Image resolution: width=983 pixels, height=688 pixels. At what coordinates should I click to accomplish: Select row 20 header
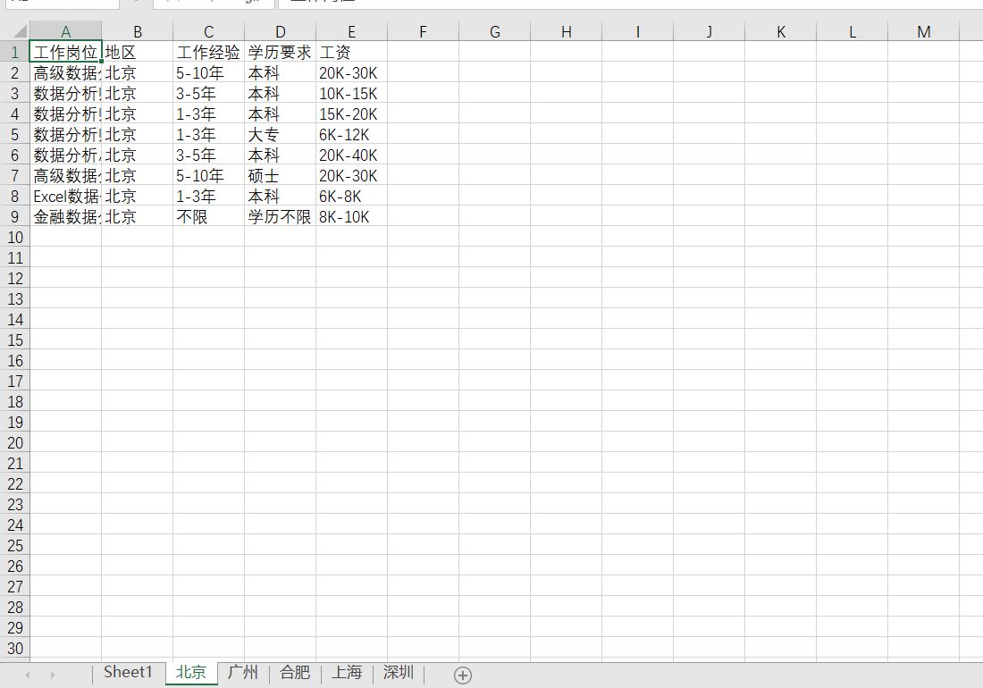15,443
